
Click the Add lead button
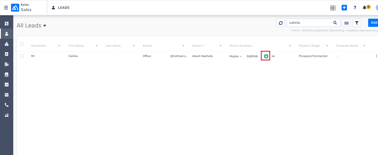[x=373, y=23]
